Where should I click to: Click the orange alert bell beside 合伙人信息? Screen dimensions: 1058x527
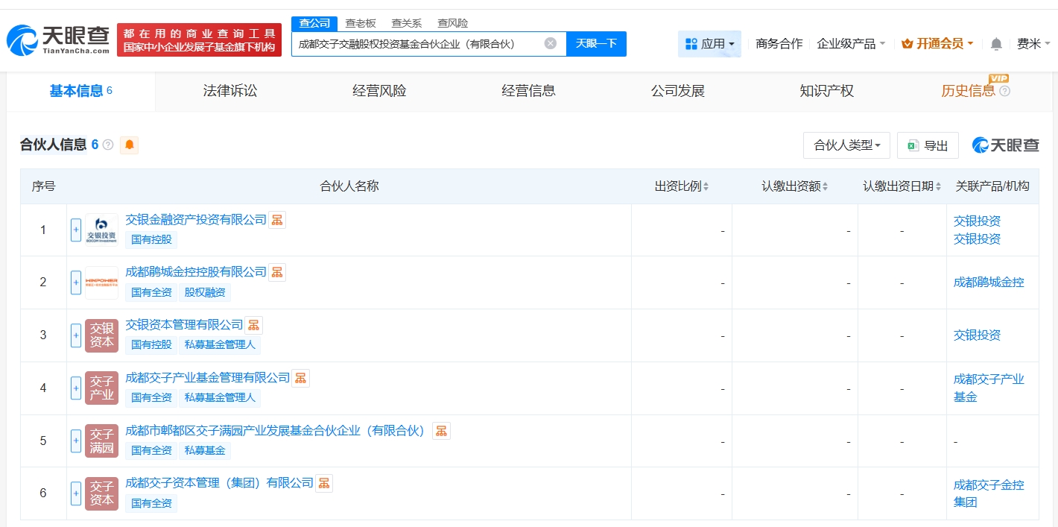130,145
